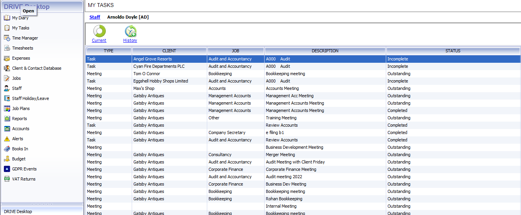The image size is (521, 215).
Task: Click the Corporate Finance Meeting description
Action: pyautogui.click(x=291, y=169)
